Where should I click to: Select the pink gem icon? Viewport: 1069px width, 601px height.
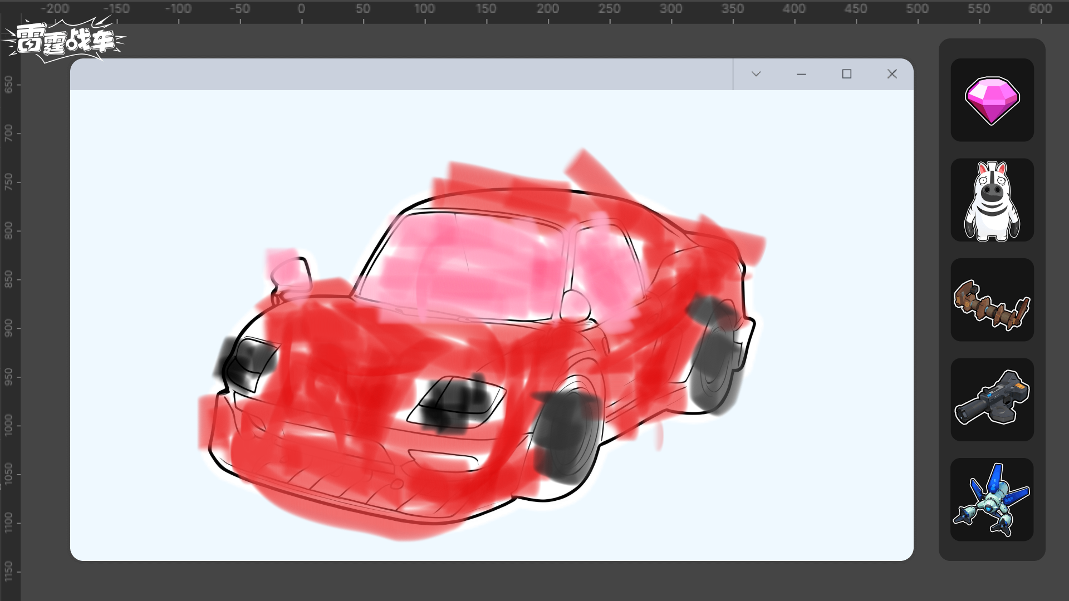(992, 100)
